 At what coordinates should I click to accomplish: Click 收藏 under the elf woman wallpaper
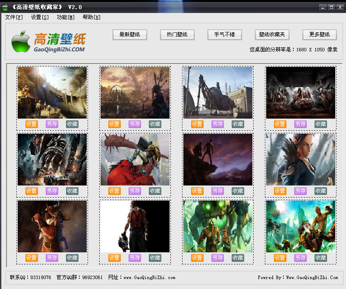(x=321, y=191)
